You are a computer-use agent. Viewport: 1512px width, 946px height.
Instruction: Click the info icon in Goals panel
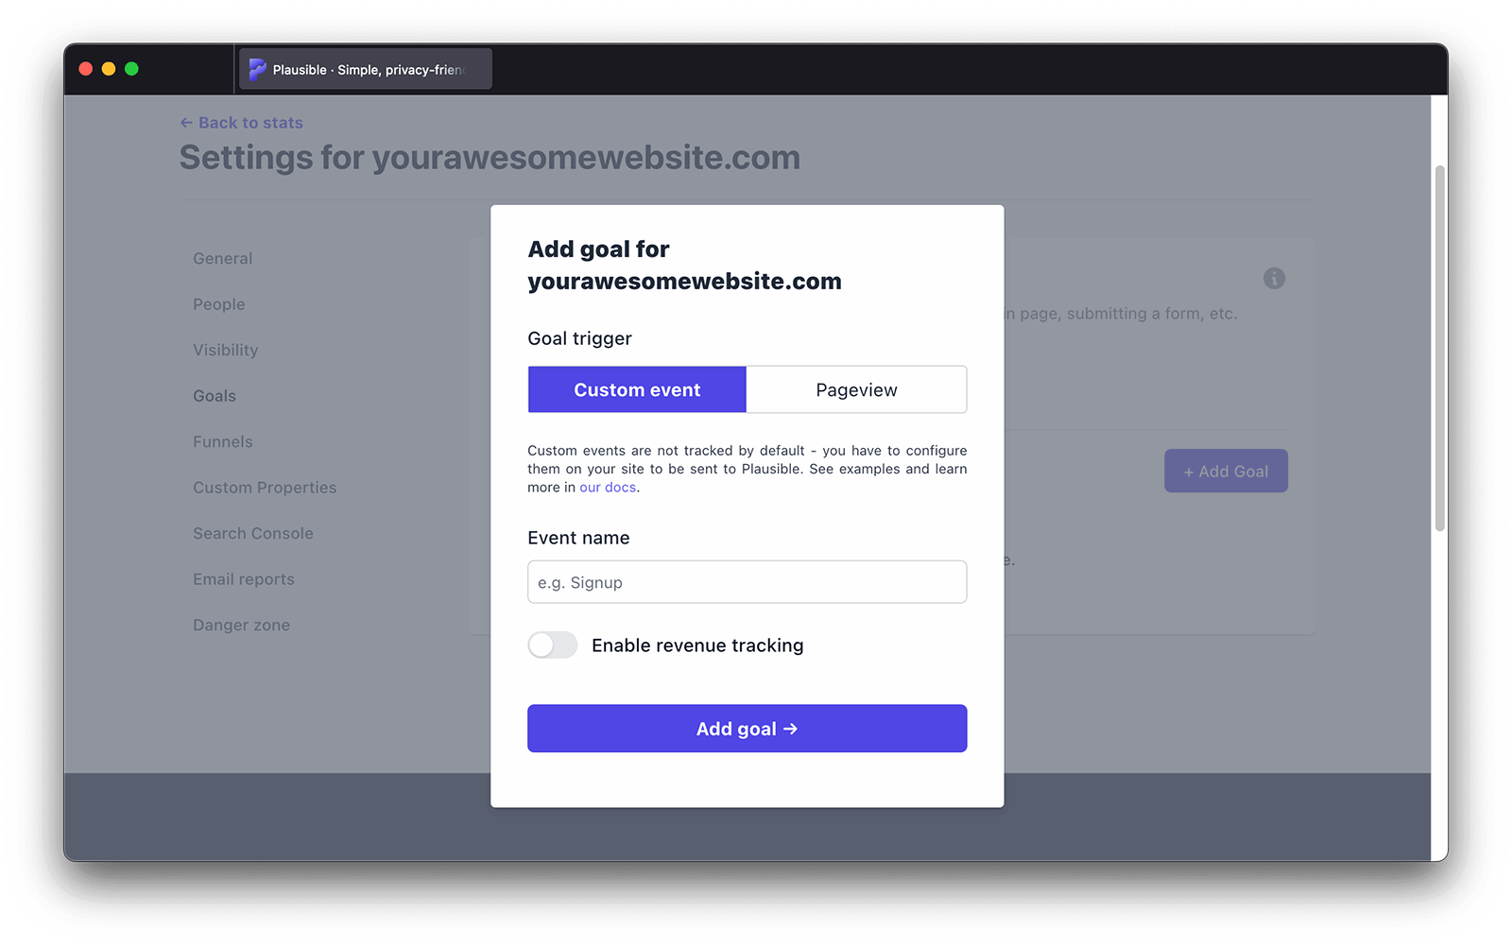1274,279
